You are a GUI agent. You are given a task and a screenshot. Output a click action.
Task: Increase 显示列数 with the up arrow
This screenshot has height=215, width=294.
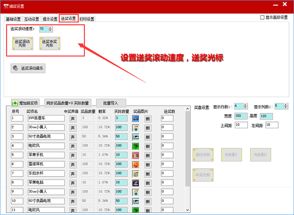(286, 105)
